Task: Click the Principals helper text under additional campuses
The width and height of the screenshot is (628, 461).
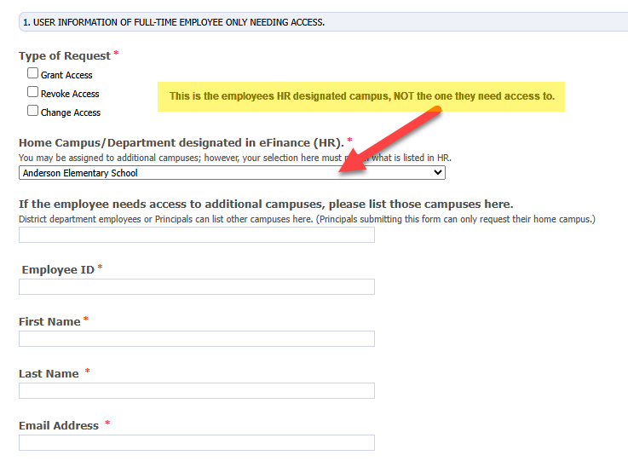Action: [307, 220]
